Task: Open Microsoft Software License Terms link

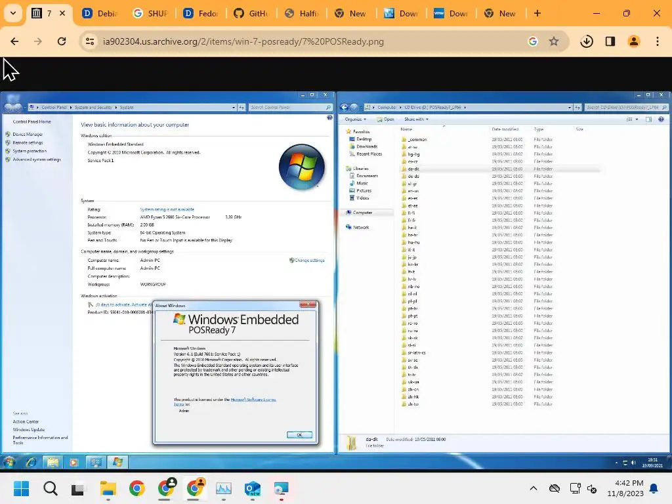Action: [253, 400]
